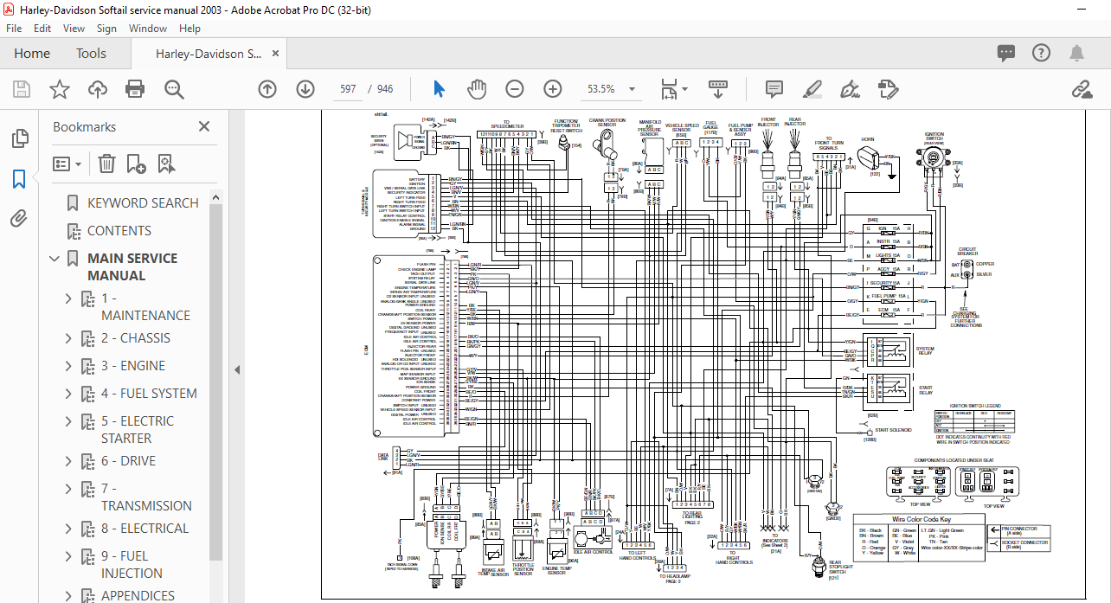Select the Harley-Davidson document tab
Viewport: 1111px width, 603px height.
pos(209,54)
